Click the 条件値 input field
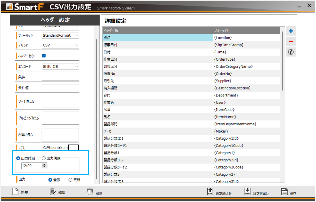Image resolution: width=316 pixels, height=202 pixels. [60, 88]
